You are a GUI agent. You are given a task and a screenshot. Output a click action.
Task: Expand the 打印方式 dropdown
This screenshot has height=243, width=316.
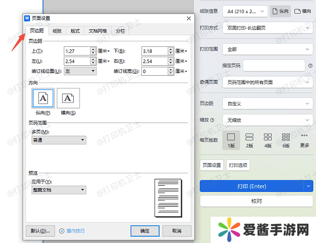268,29
